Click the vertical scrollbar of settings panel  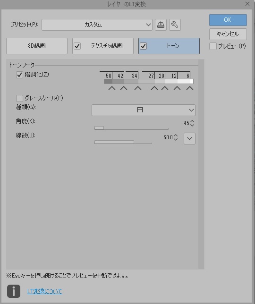click(x=201, y=164)
